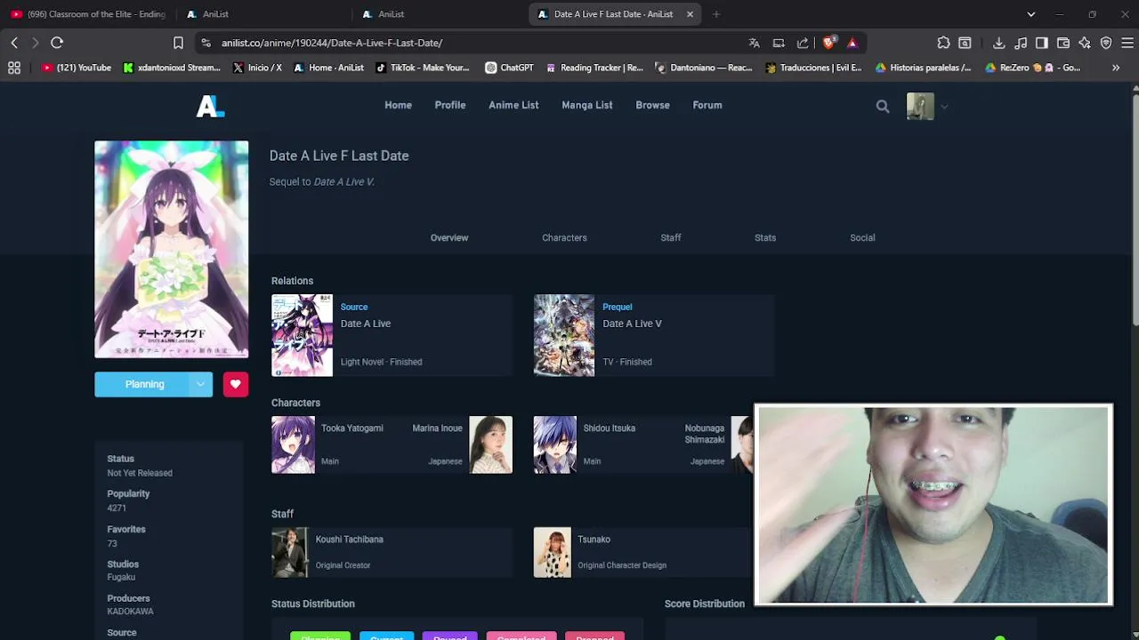Go back with browser back arrow
The height and width of the screenshot is (640, 1139).
[x=14, y=43]
